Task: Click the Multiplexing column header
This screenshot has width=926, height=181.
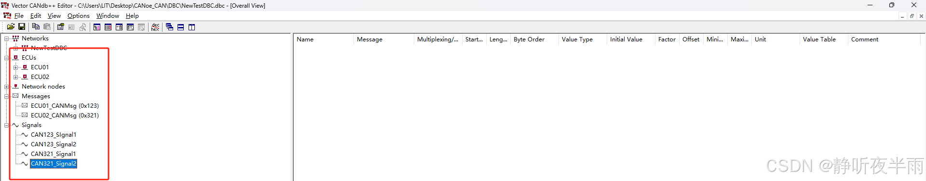Action: coord(438,39)
